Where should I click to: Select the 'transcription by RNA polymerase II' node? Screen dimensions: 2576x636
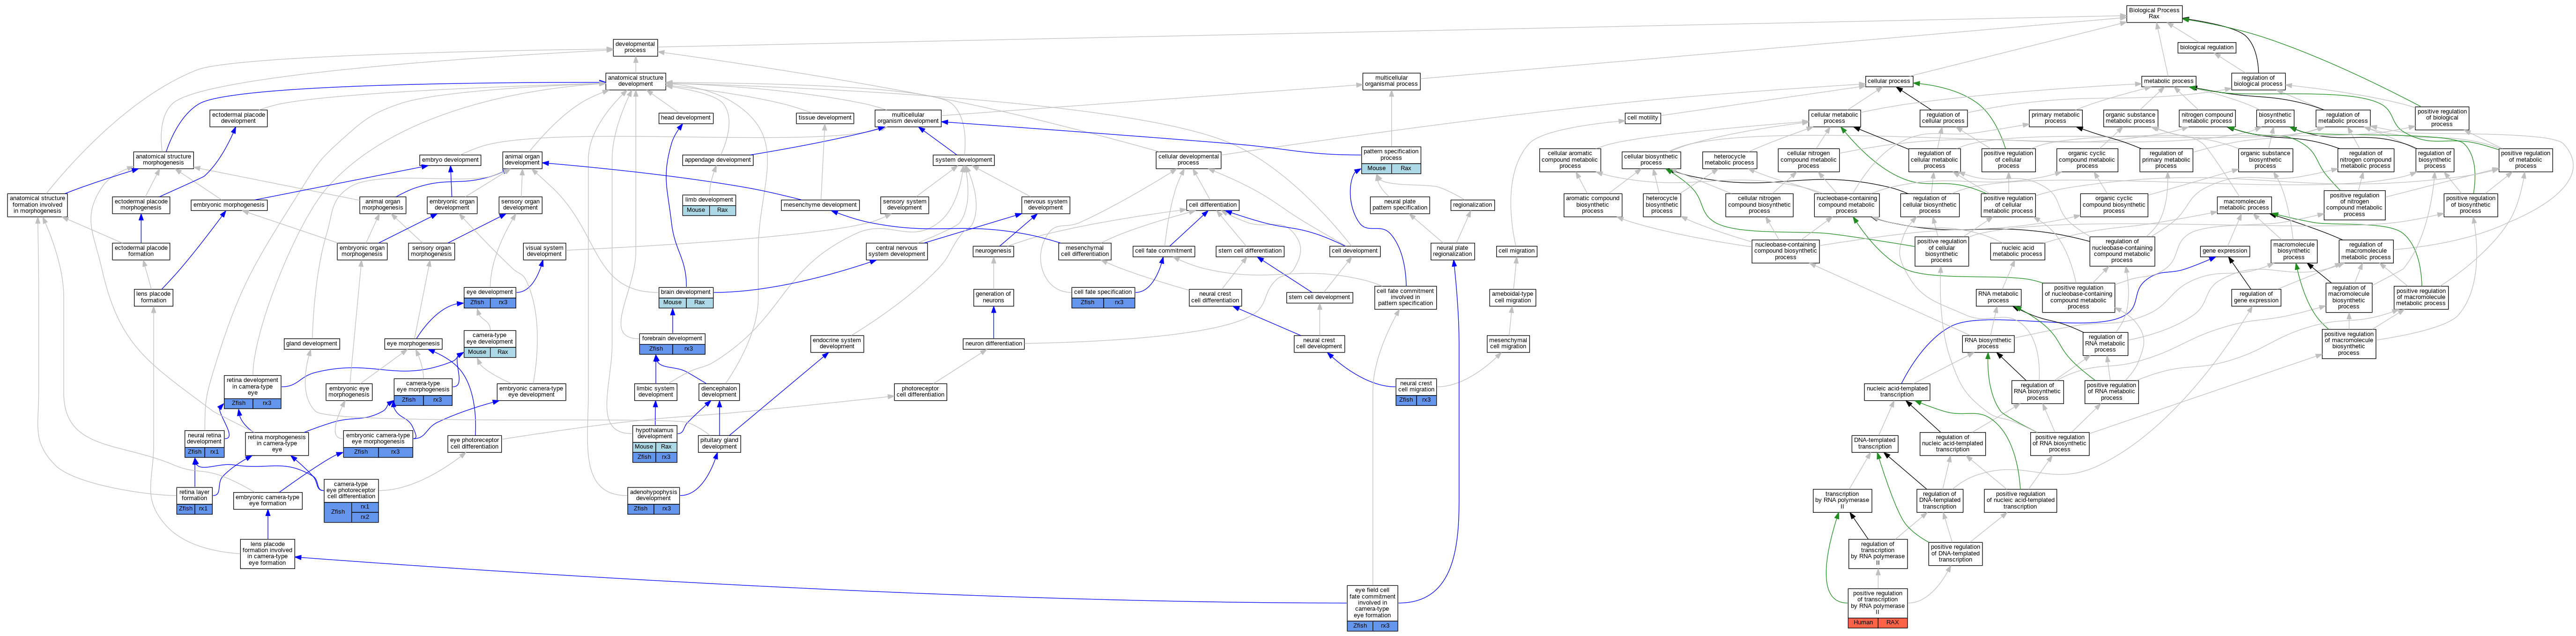(1841, 500)
